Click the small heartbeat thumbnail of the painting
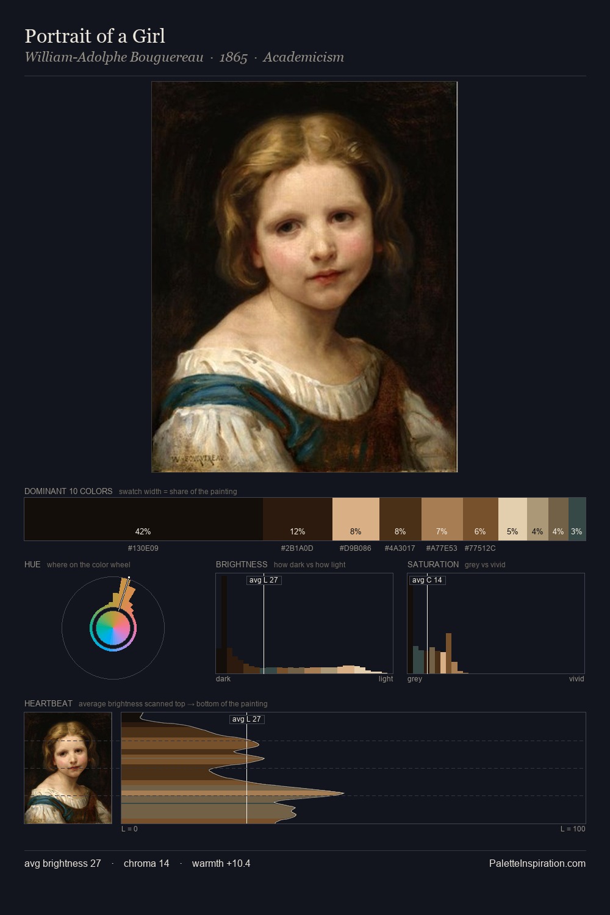Viewport: 610px width, 915px height. pos(68,768)
